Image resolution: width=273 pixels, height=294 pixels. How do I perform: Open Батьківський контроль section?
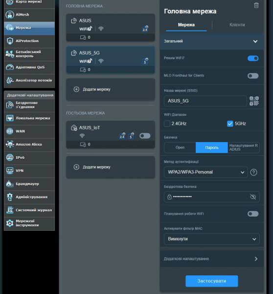29,54
